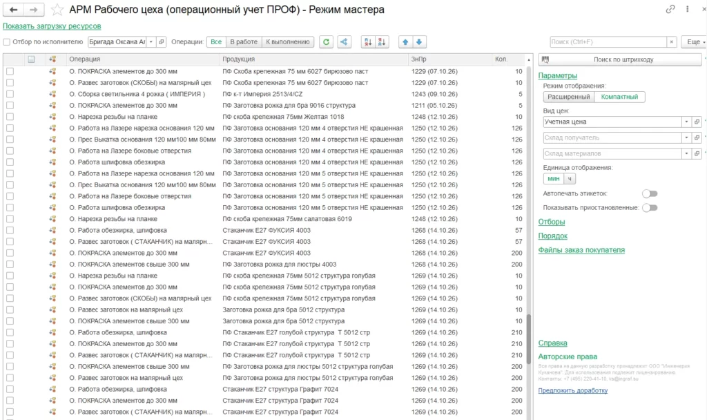707x420 pixels.
Task: Move selected row up with blue arrow
Action: tap(405, 42)
